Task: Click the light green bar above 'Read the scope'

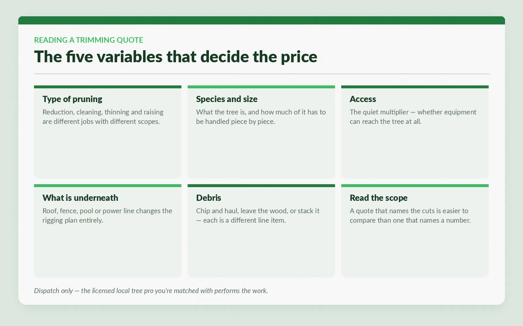Action: point(415,186)
